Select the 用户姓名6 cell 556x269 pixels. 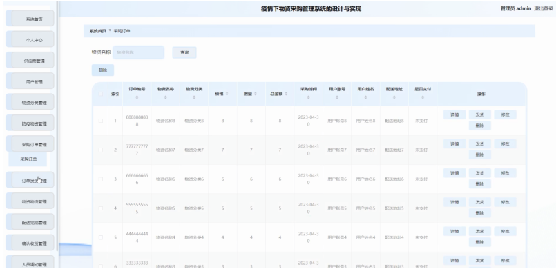point(365,179)
